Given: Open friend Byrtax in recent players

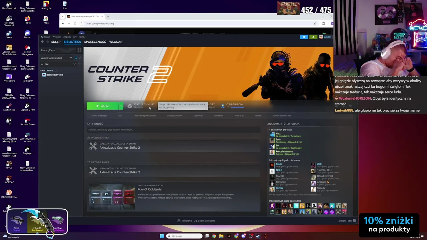Looking at the screenshot, I should coord(280,188).
